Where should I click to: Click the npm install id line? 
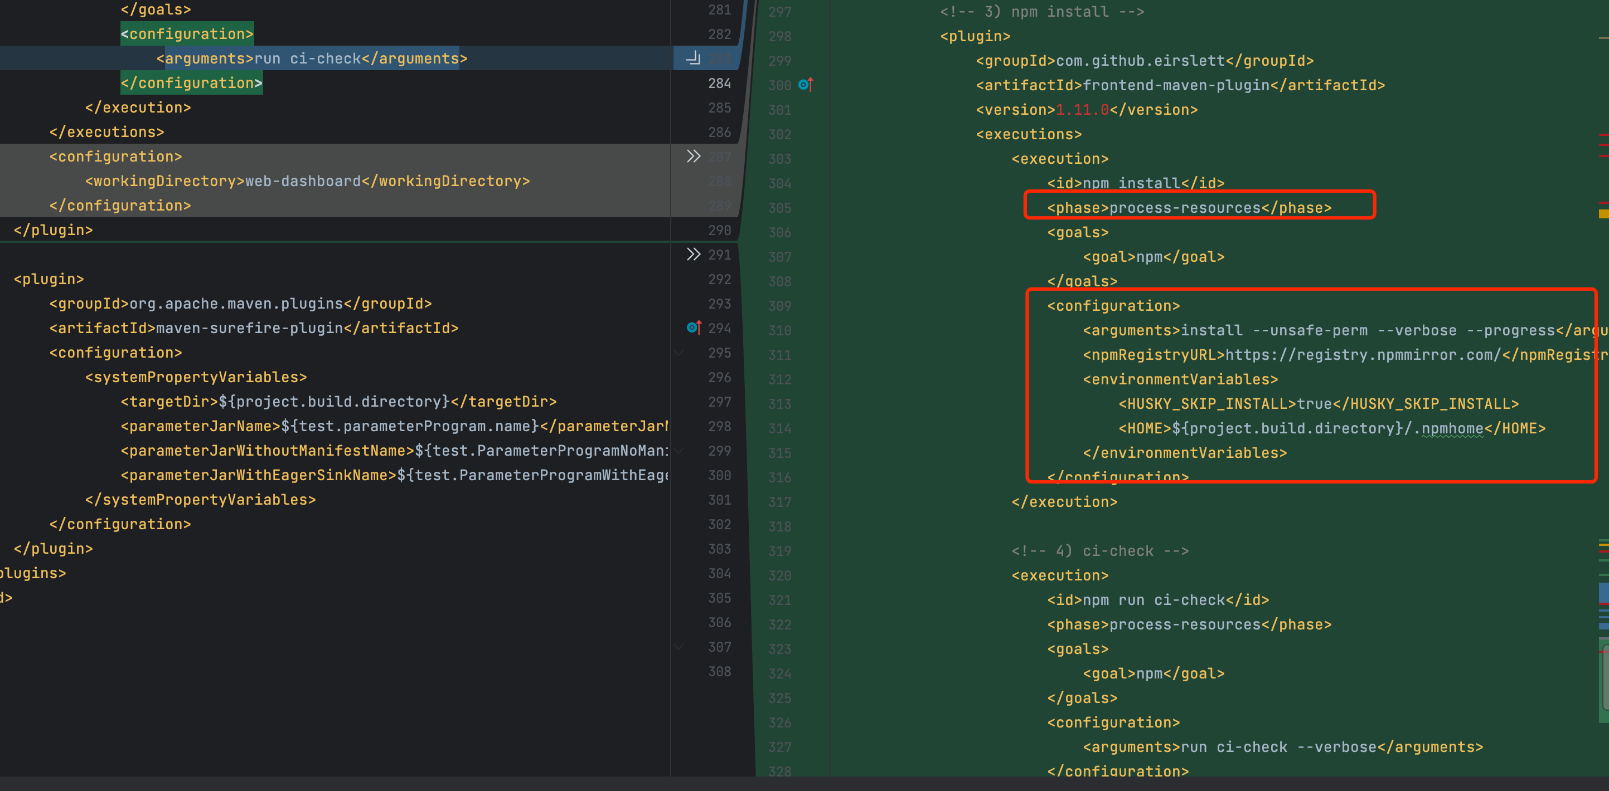pyautogui.click(x=1136, y=183)
